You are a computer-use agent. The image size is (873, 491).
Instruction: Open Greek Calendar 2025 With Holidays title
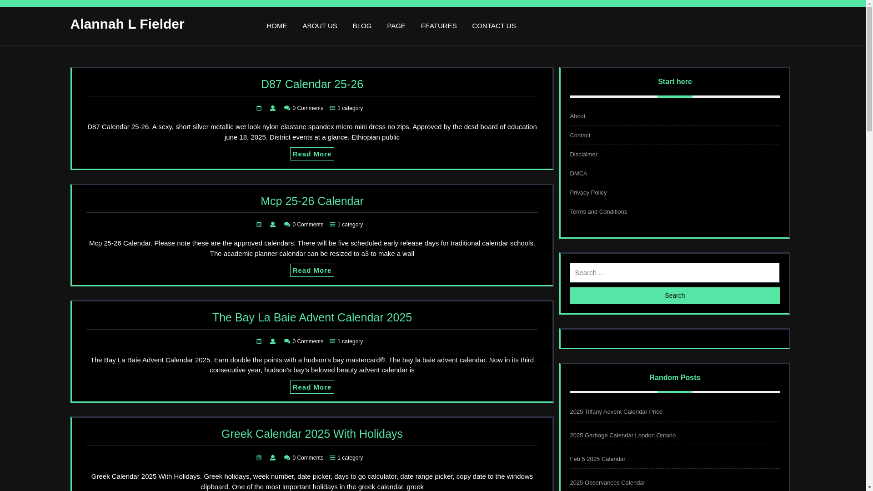312,434
